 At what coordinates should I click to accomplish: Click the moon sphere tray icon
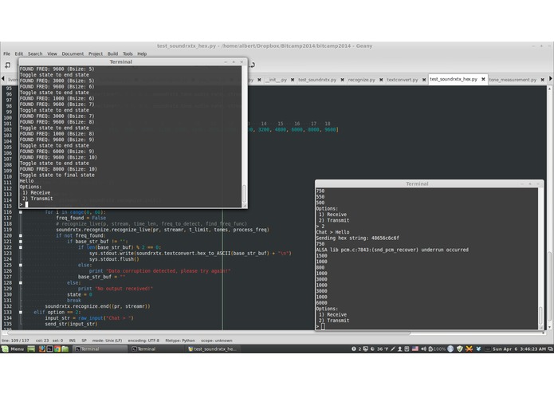[x=450, y=349]
